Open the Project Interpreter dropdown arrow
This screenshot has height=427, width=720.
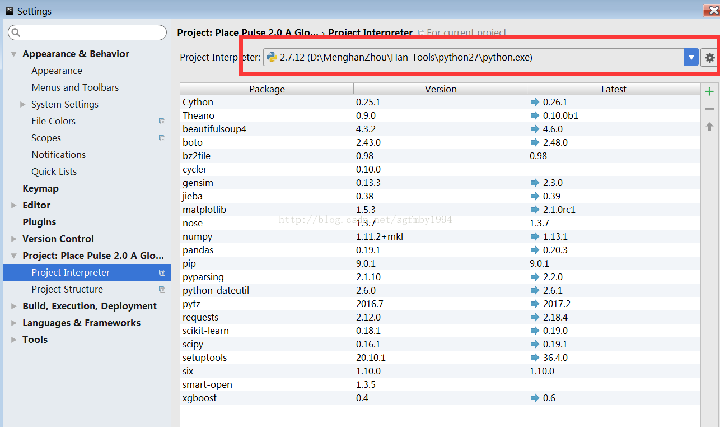(691, 57)
